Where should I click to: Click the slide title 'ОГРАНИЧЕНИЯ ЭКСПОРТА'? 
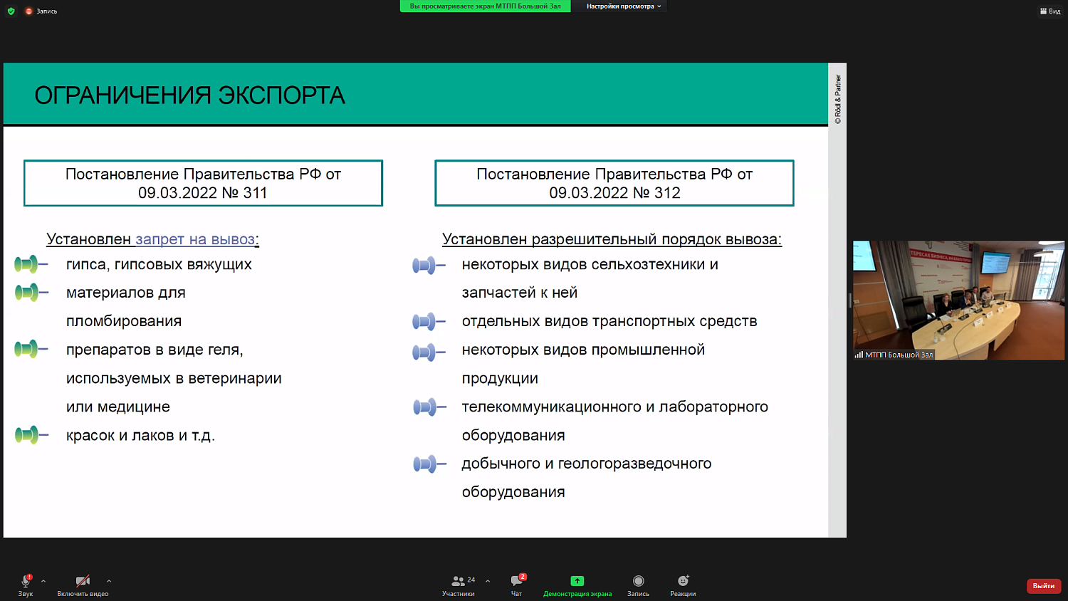point(189,95)
